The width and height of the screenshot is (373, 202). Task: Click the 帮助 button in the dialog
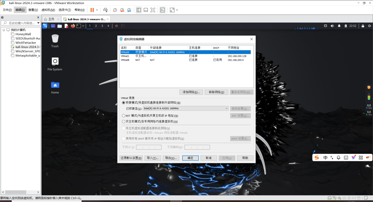coord(245,158)
